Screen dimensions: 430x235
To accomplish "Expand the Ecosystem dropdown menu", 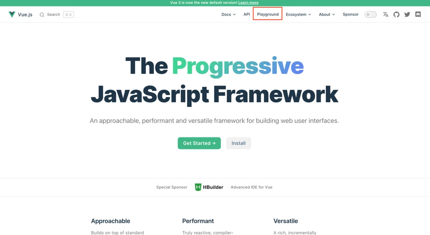I will click(298, 15).
